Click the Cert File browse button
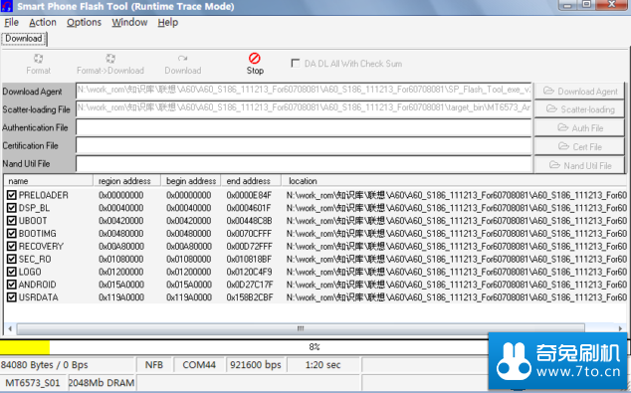 (579, 147)
